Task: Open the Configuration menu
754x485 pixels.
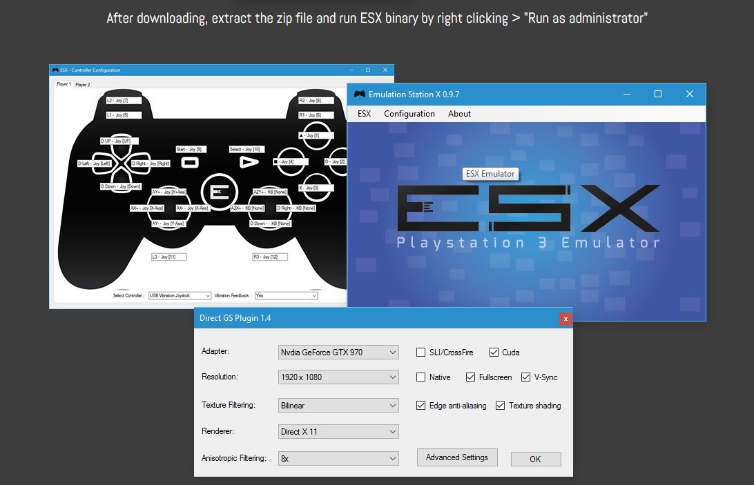Action: [x=409, y=114]
